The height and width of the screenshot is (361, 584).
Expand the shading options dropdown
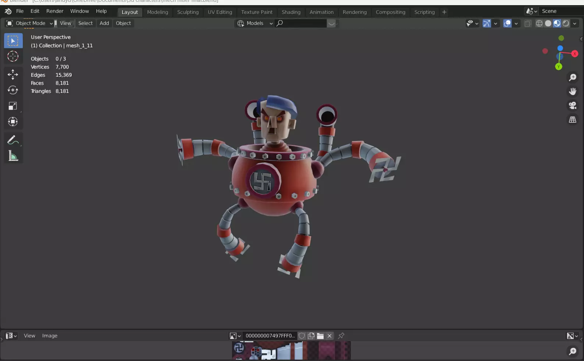[574, 24]
